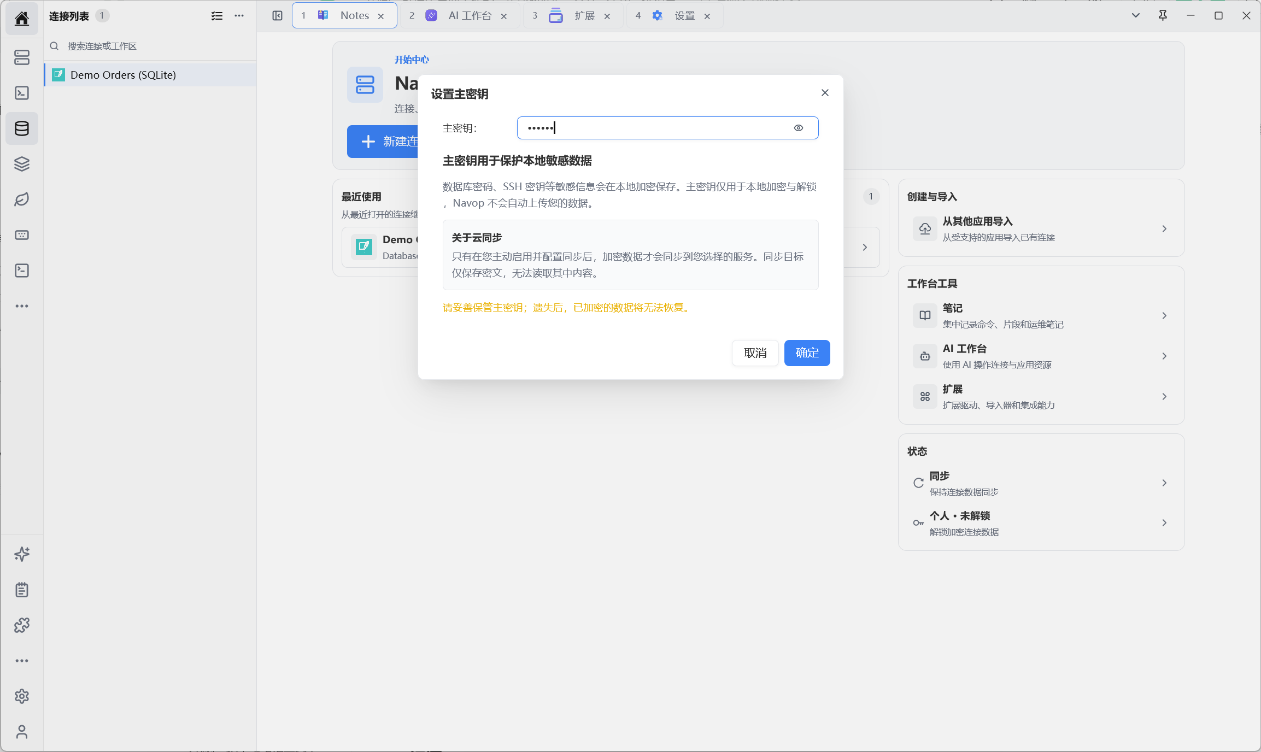Toggle the sidebar panel collapse icon
The height and width of the screenshot is (752, 1261).
[277, 16]
